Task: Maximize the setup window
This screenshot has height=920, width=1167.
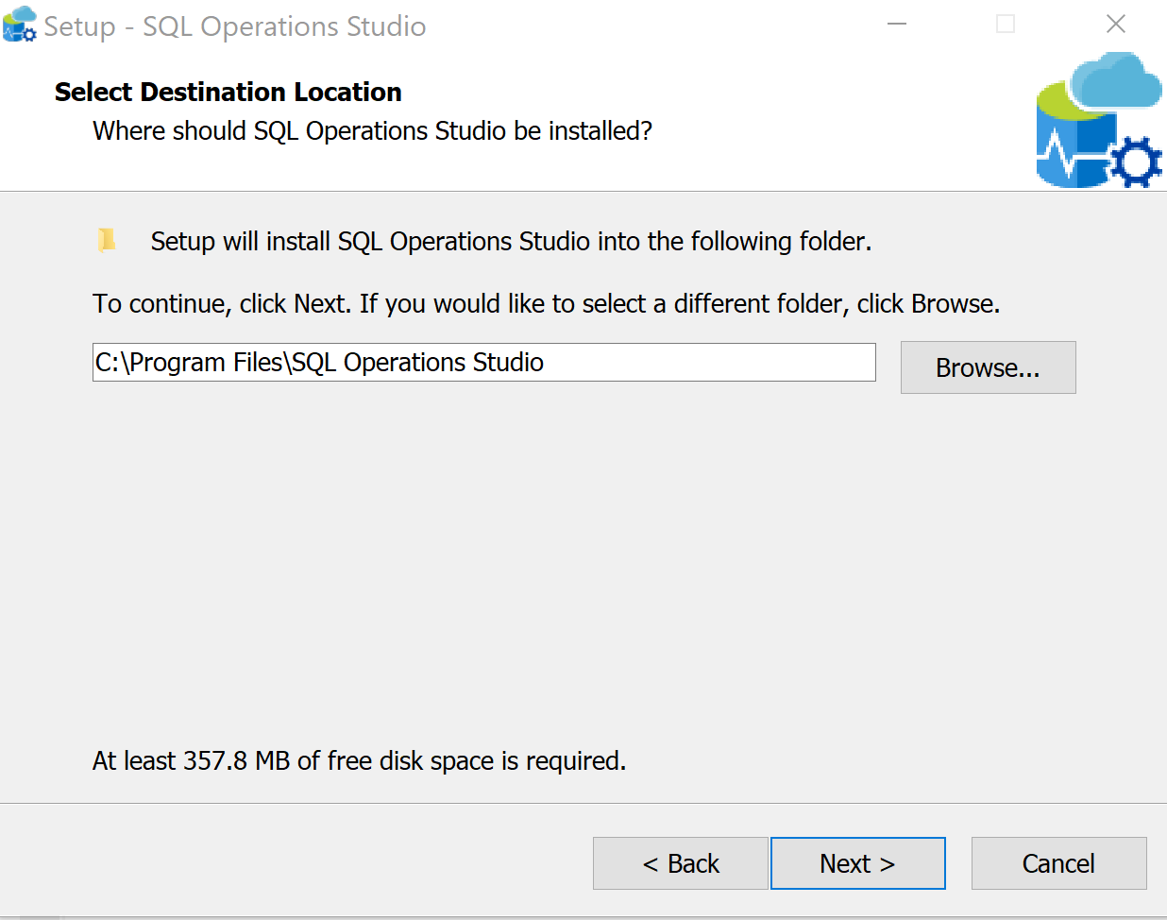Action: pyautogui.click(x=1005, y=24)
